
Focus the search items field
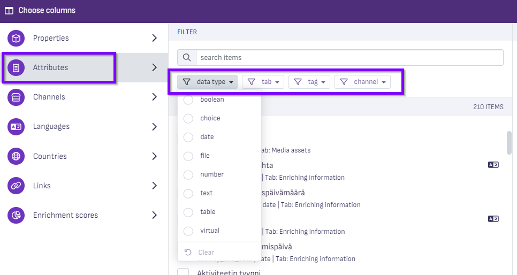click(x=349, y=57)
